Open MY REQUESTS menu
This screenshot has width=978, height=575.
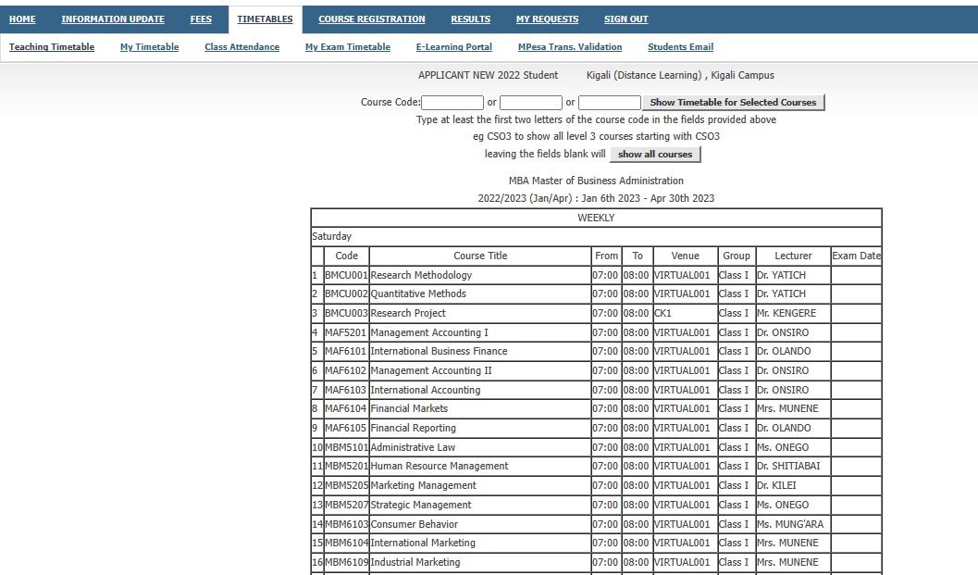[547, 19]
